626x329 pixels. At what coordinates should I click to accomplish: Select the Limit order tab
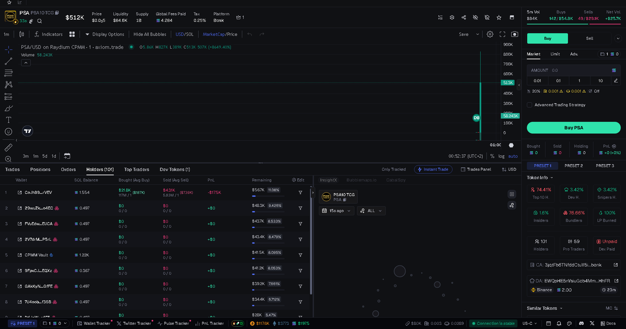[x=555, y=54]
